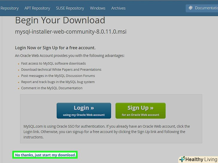The width and height of the screenshot is (218, 163).
Task: Click 'Comment in the MySQL Documentation' item
Action: (52, 88)
